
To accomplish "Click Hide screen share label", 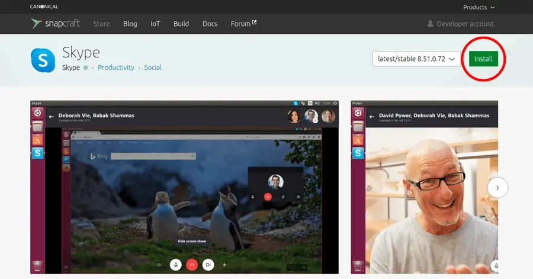I will (x=192, y=241).
